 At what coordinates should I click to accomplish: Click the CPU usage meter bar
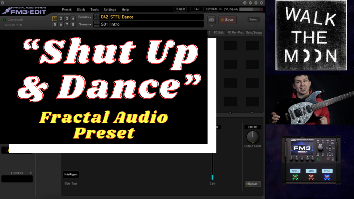[251, 9]
